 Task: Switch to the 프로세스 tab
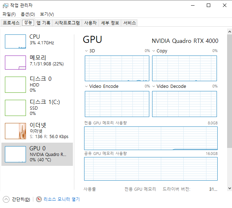[x=11, y=23]
